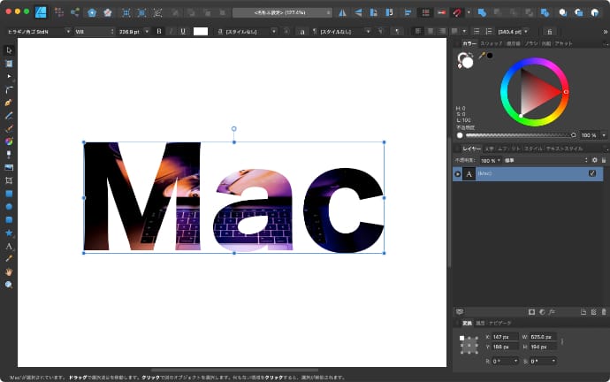The width and height of the screenshot is (610, 382).
Task: Toggle bold text formatting
Action: pos(159,31)
